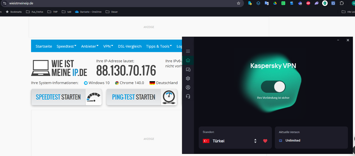Start the PING-TEST STARTEN button
Screen dimensions: 355x156
click(142, 97)
